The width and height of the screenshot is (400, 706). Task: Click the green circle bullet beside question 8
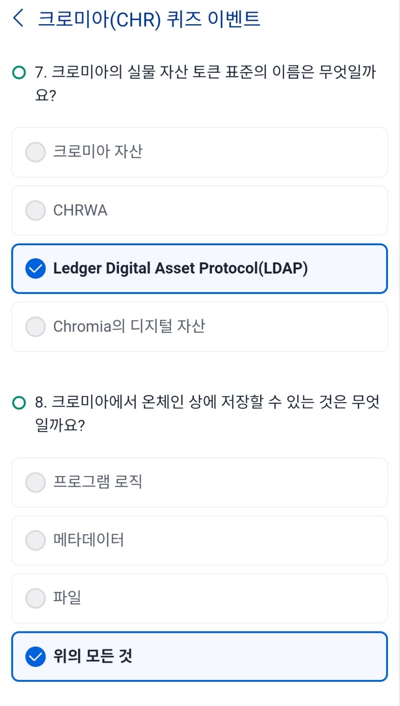tap(19, 402)
